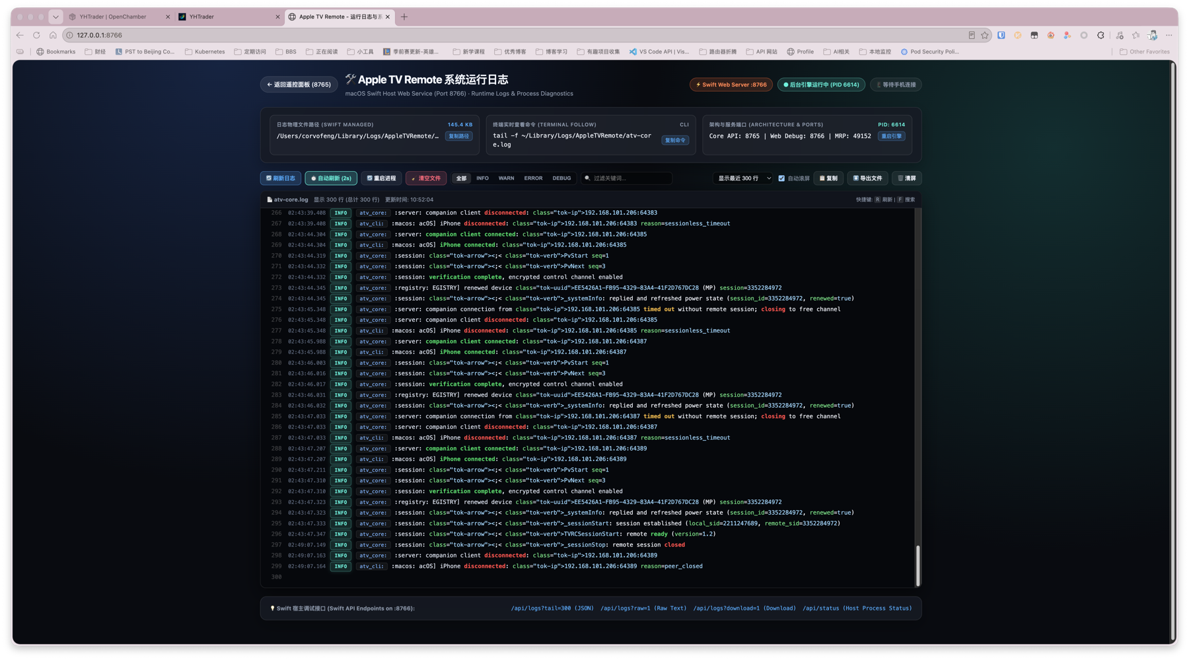
Task: Filter logs to DEBUG level
Action: [x=561, y=178]
